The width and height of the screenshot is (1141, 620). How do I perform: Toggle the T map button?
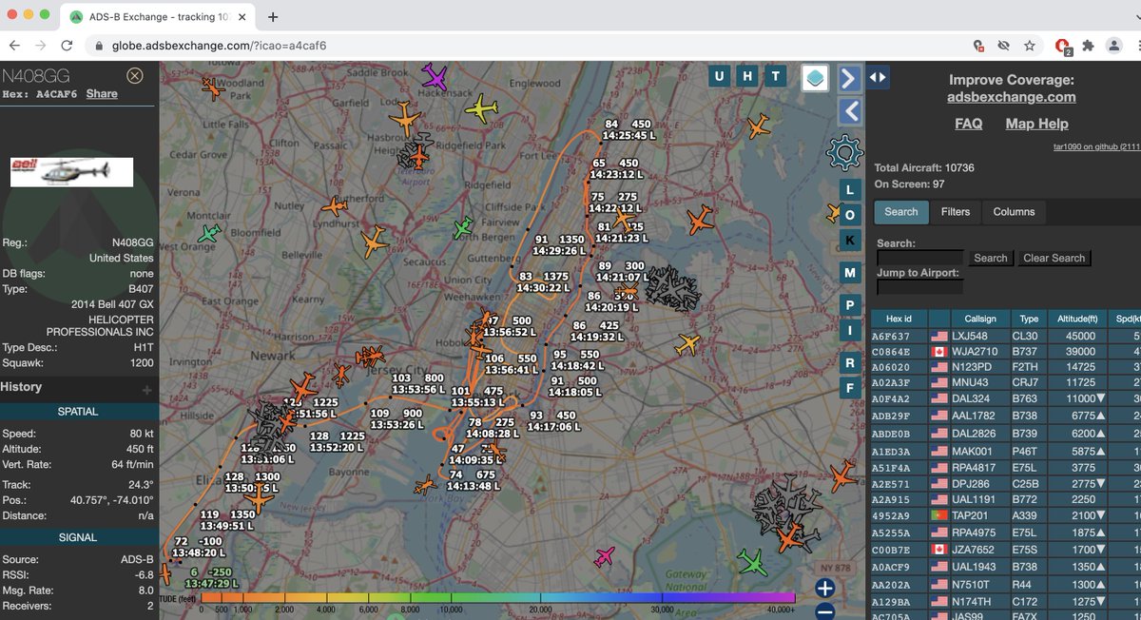click(776, 77)
